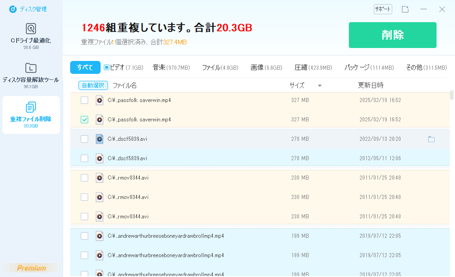Screen dimensions: 455x277
Task: Click the window icon next to サポート
Action: point(405,9)
